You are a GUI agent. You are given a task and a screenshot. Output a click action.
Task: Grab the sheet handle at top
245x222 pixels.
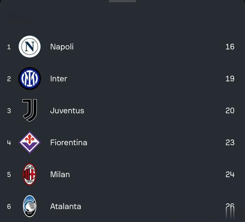coord(122,1)
